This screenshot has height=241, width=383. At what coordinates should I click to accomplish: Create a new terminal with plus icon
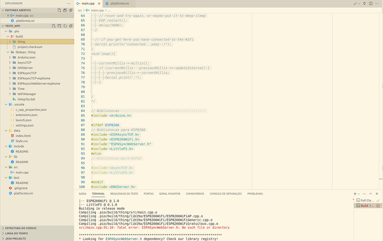point(355,194)
